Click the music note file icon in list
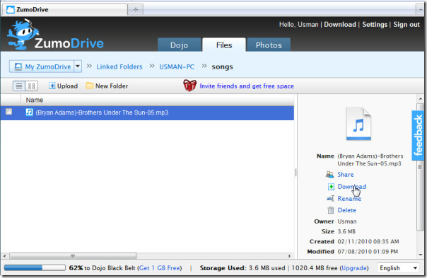This screenshot has height=278, width=427. 29,112
